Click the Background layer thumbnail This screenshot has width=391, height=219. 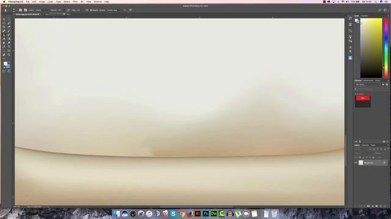(x=360, y=162)
